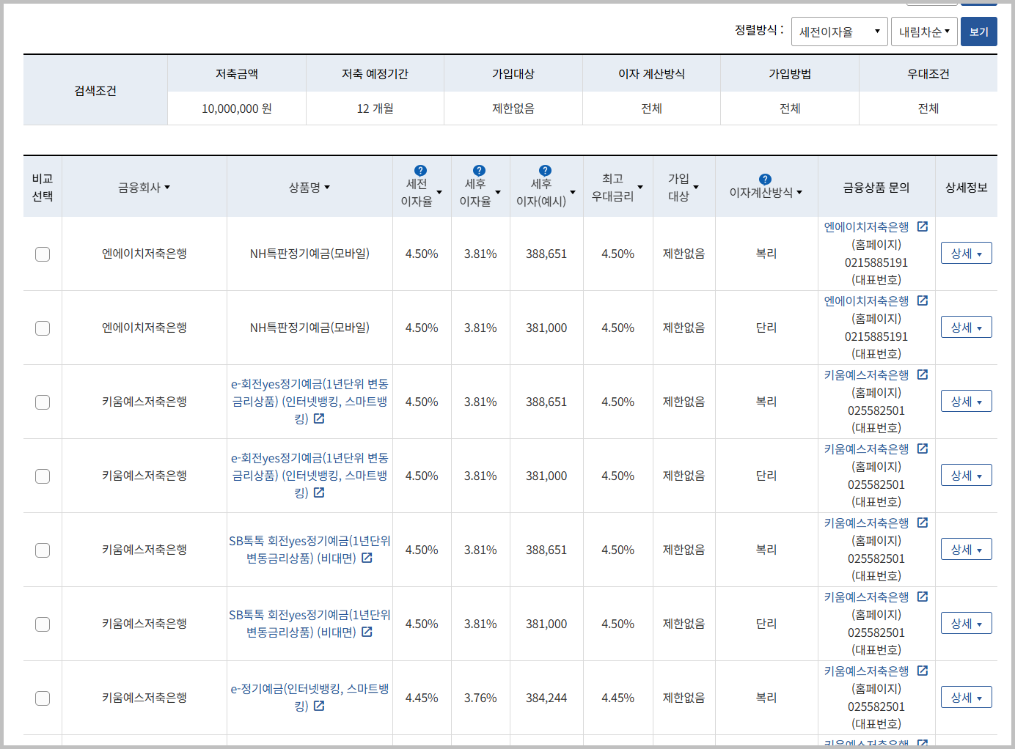Click 12 개월 savings period value
The image size is (1015, 749).
coord(375,108)
